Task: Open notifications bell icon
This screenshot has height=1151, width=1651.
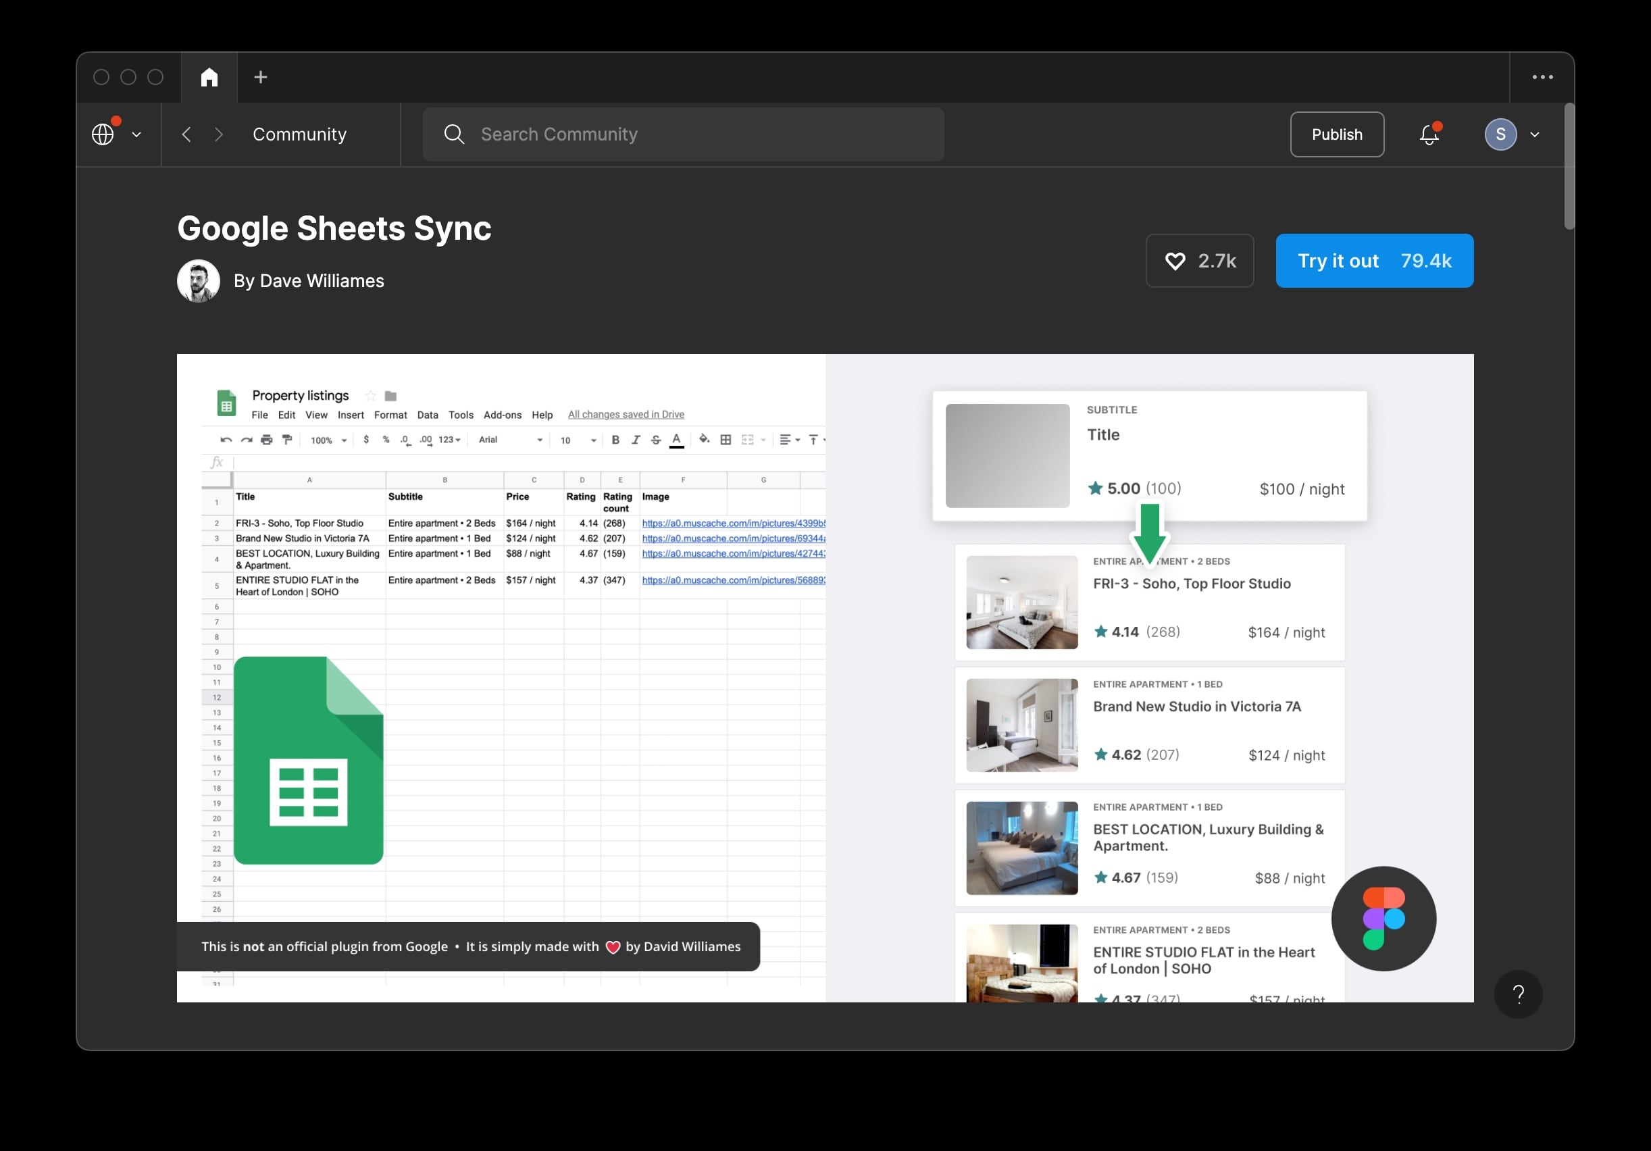Action: point(1429,134)
